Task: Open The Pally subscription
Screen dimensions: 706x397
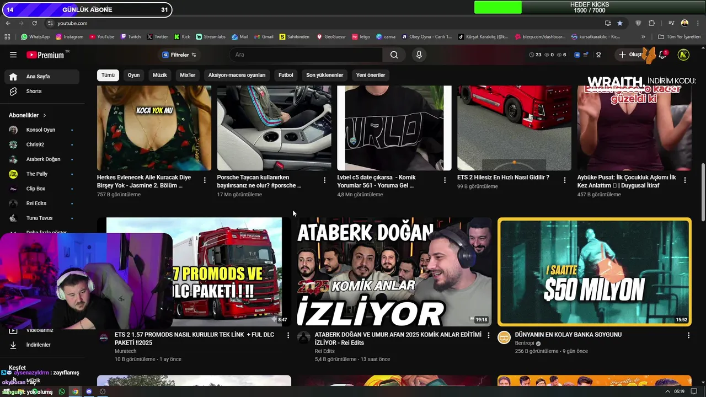Action: [x=41, y=174]
